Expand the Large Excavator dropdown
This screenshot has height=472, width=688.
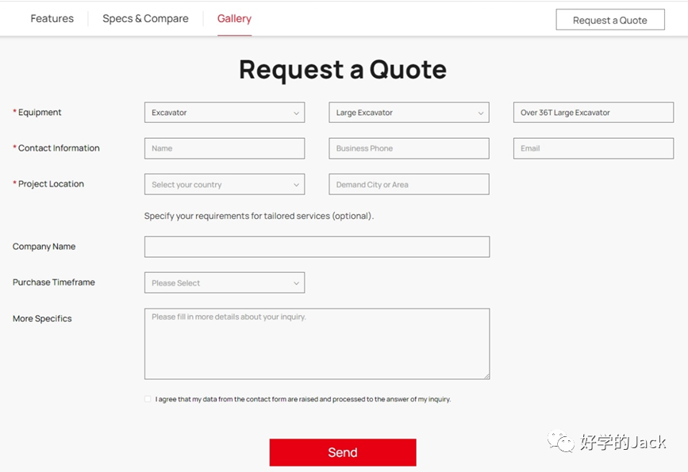point(409,113)
